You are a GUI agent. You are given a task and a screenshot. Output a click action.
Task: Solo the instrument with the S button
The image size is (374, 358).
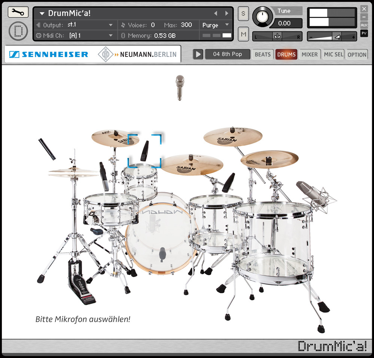243,13
